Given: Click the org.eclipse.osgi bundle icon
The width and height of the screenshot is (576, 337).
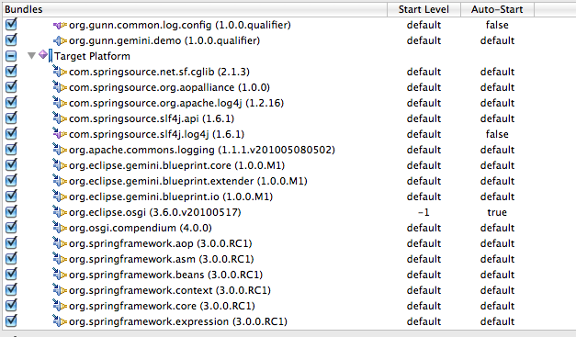Looking at the screenshot, I should [60, 212].
